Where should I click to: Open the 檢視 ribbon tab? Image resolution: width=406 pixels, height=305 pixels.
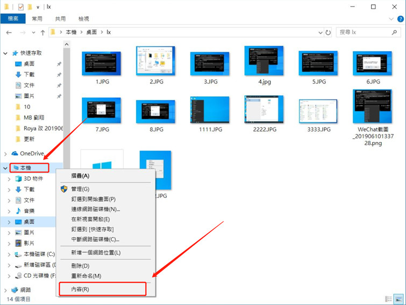(x=84, y=19)
